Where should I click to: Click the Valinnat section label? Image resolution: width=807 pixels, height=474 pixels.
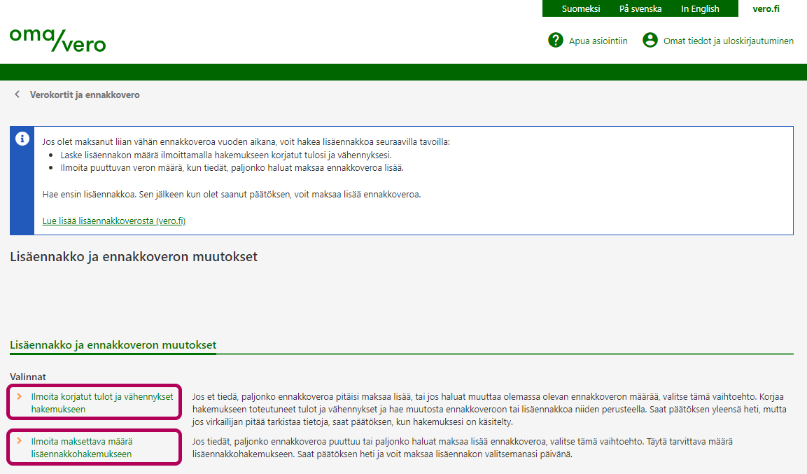[x=28, y=377]
